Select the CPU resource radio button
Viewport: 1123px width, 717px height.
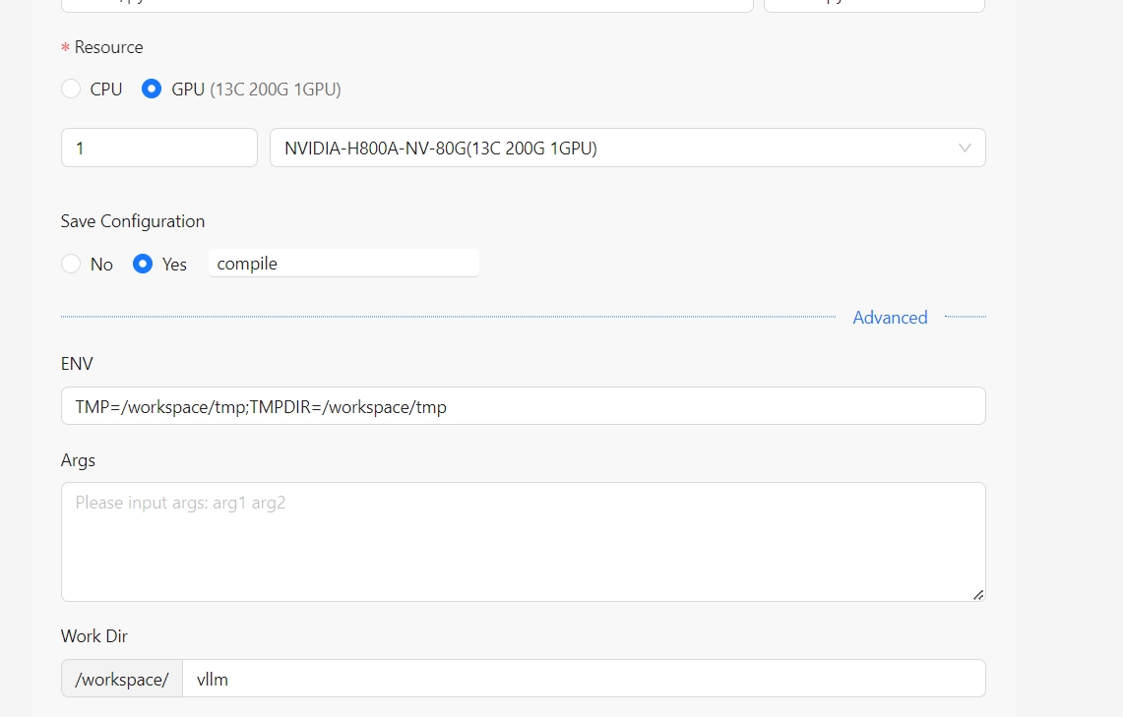(71, 90)
